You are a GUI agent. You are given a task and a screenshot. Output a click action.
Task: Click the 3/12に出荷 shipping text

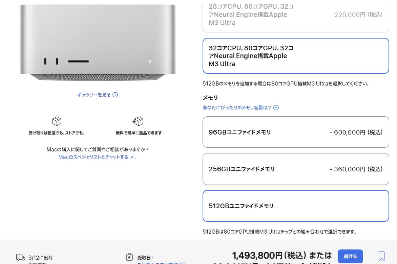(x=41, y=258)
